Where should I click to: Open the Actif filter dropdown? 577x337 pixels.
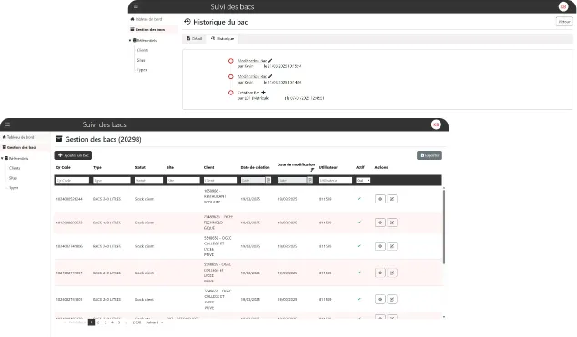[363, 180]
